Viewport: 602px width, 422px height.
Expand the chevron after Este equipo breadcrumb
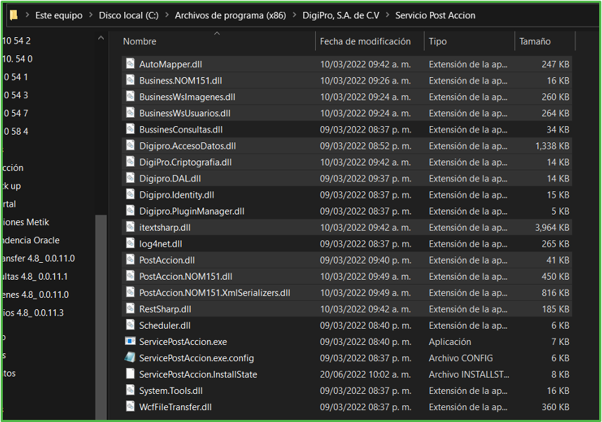pos(89,15)
